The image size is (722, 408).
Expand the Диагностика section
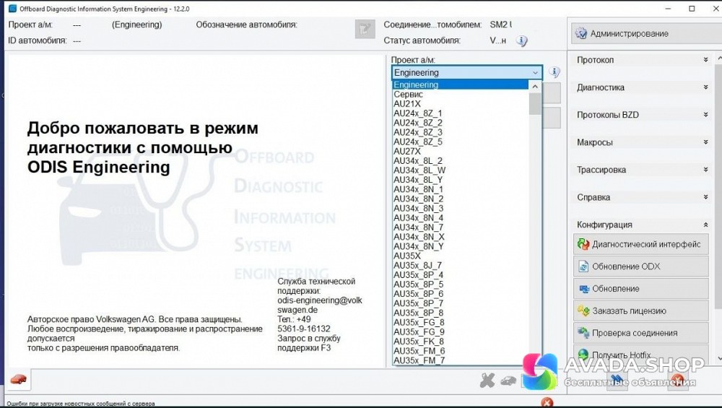click(x=705, y=87)
